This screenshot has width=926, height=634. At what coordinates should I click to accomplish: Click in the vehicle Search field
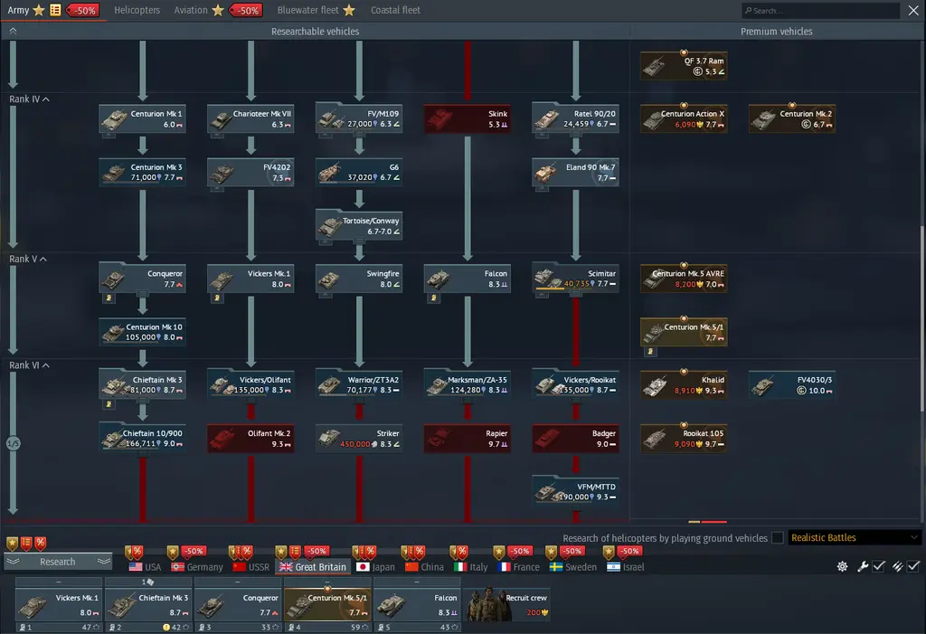click(825, 11)
